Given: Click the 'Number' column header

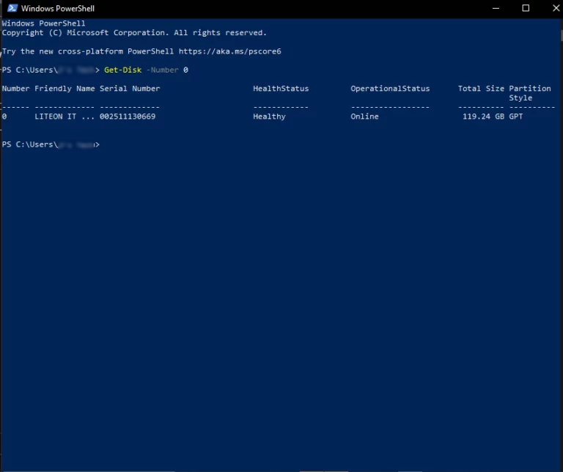Looking at the screenshot, I should tap(16, 89).
